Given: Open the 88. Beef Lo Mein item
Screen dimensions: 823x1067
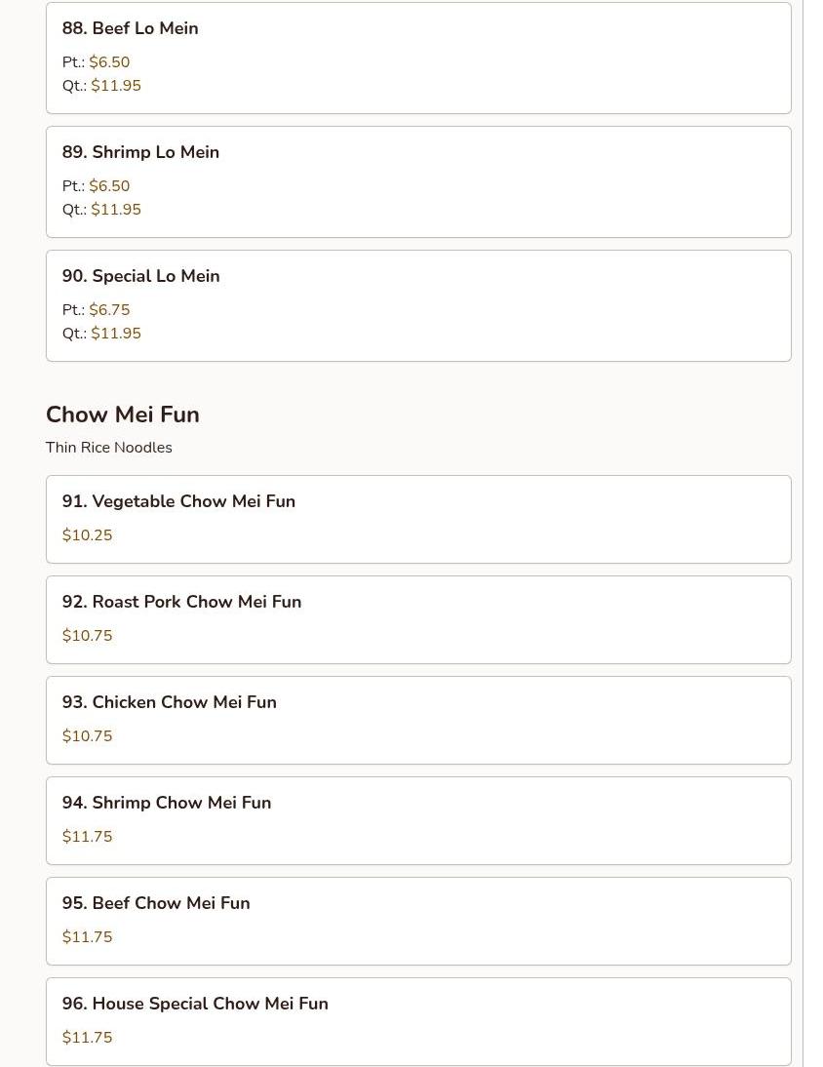Looking at the screenshot, I should (x=131, y=28).
